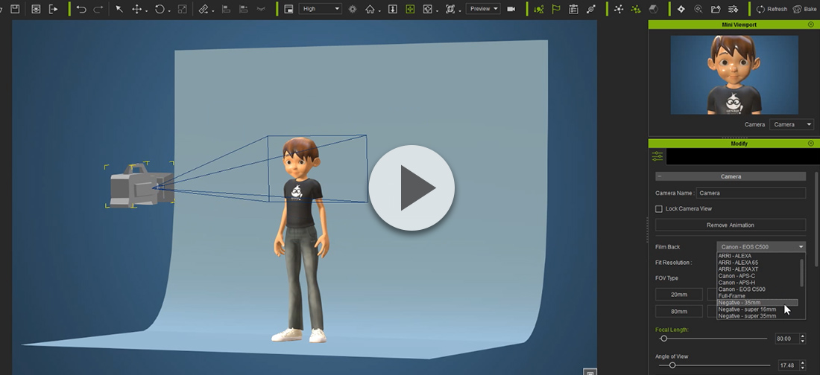820x375 pixels.
Task: Collapse the Camera section with minus toggle
Action: pos(659,177)
